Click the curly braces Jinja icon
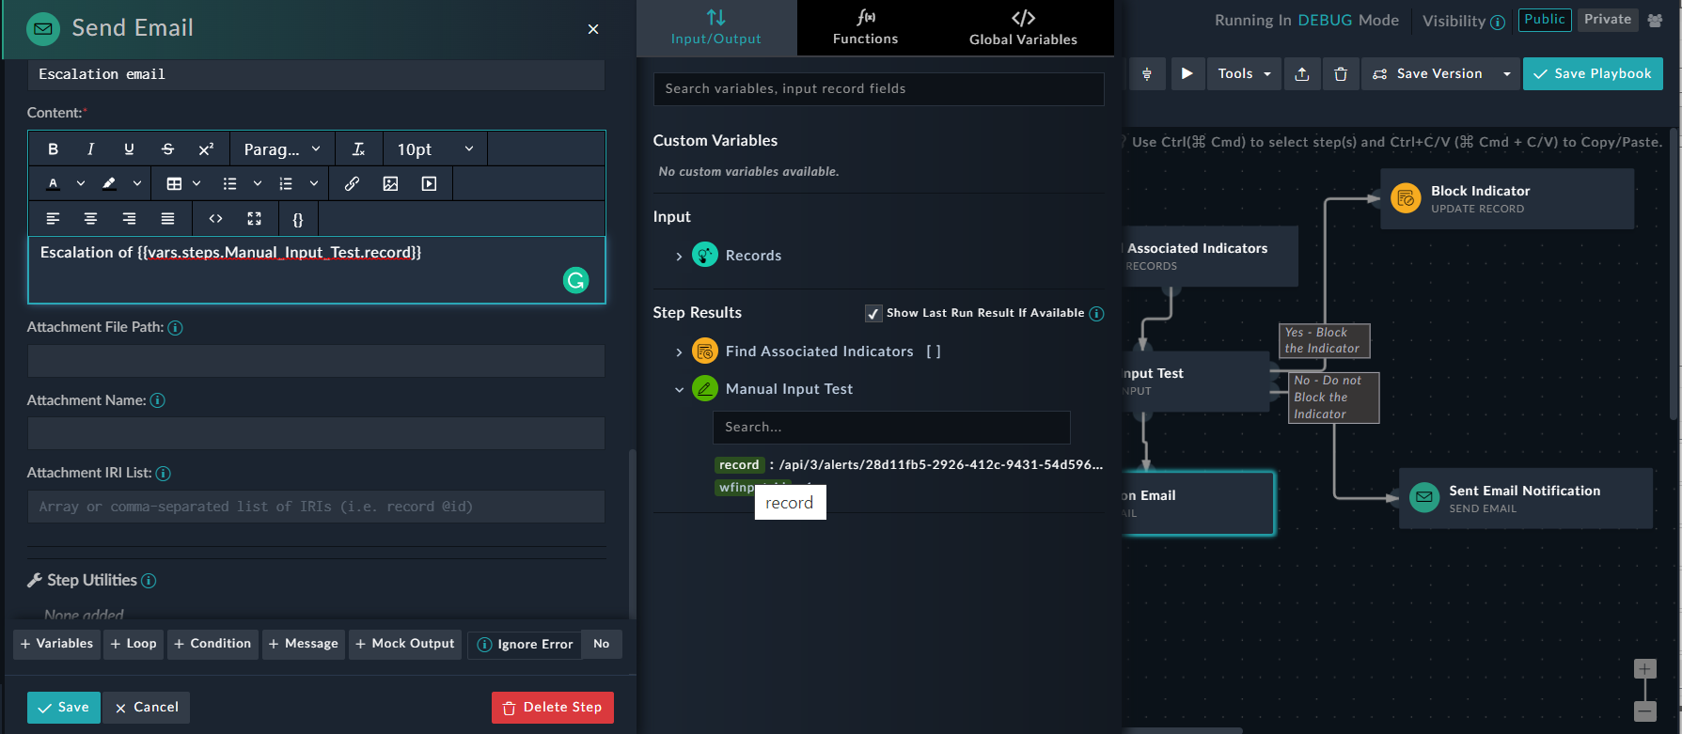Image resolution: width=1682 pixels, height=734 pixels. [298, 219]
